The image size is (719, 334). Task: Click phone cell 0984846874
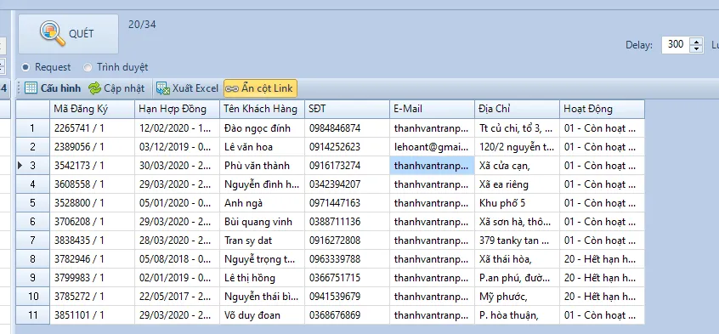pos(347,128)
